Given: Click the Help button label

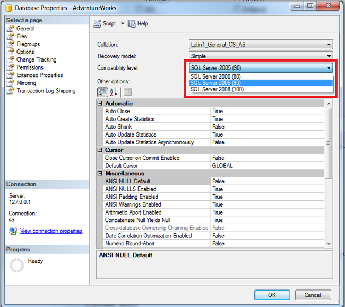Looking at the screenshot, I should 143,23.
